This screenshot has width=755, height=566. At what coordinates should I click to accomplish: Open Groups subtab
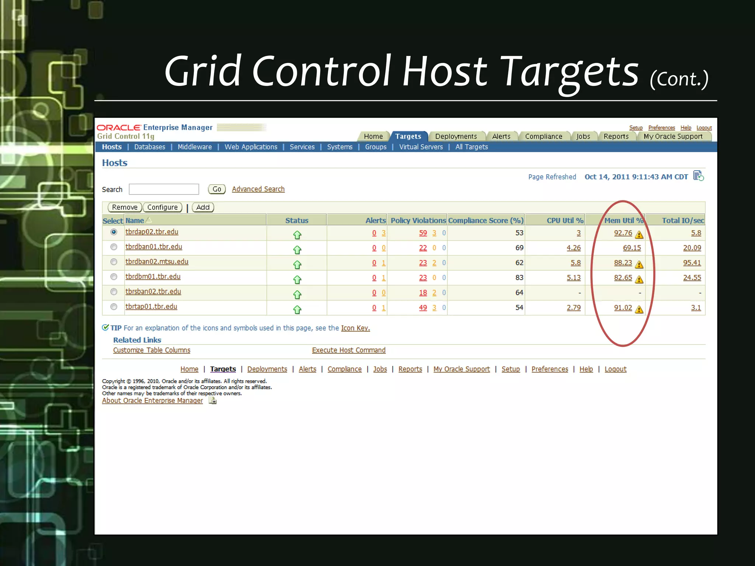376,147
